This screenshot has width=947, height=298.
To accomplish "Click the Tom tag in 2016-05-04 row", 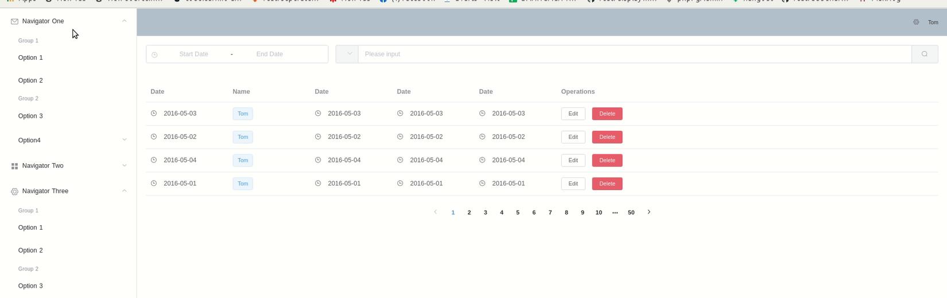I will point(243,160).
